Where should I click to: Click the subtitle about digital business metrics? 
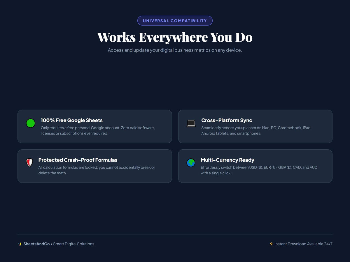coord(175,50)
